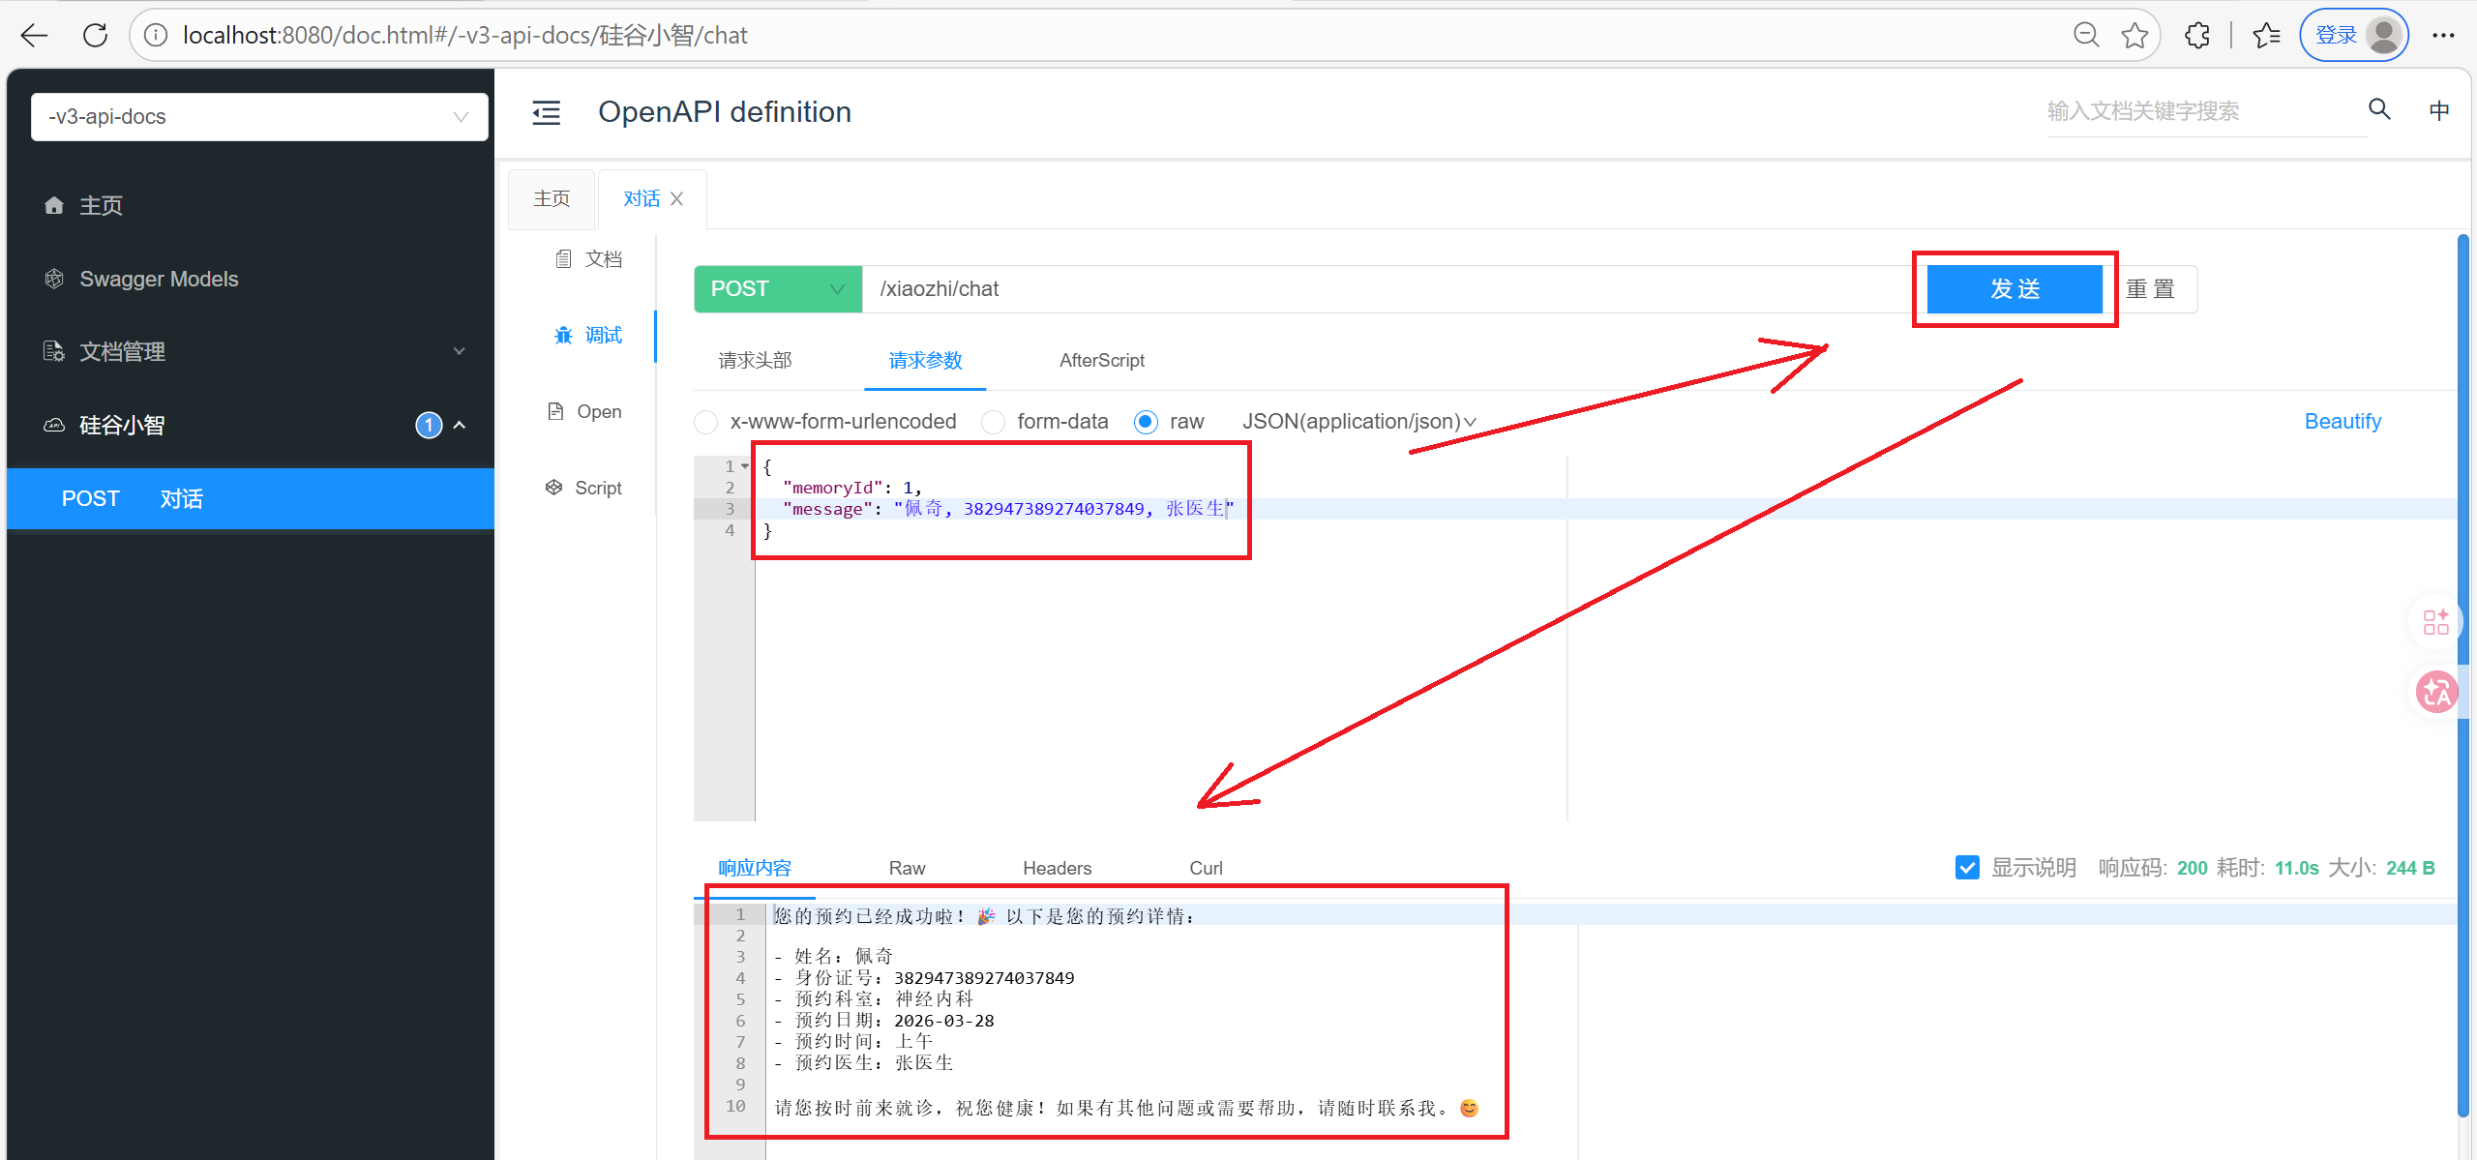The width and height of the screenshot is (2477, 1160).
Task: Click the pink translate floating icon
Action: [x=2435, y=692]
